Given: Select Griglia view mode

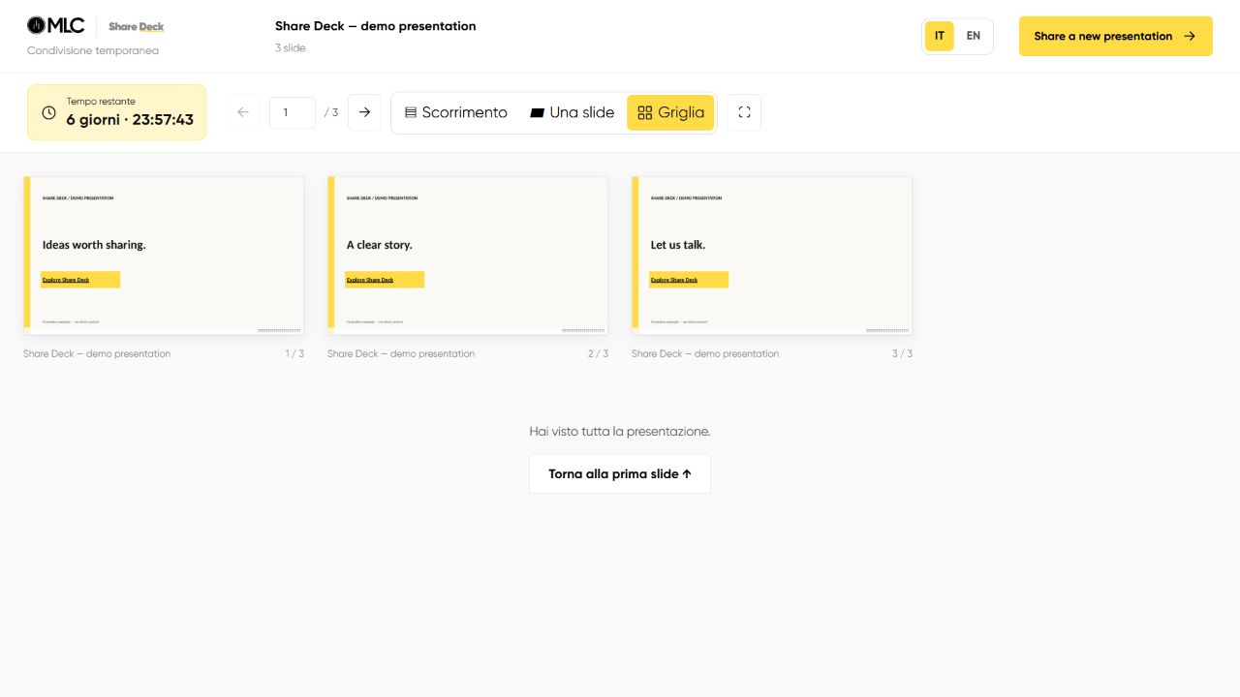Looking at the screenshot, I should [x=671, y=112].
